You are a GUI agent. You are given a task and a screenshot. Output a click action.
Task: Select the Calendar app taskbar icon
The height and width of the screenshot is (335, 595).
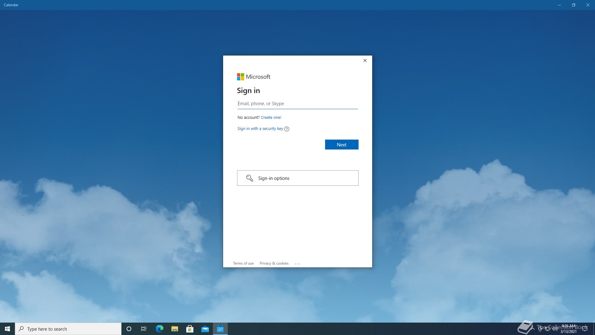pyautogui.click(x=220, y=329)
